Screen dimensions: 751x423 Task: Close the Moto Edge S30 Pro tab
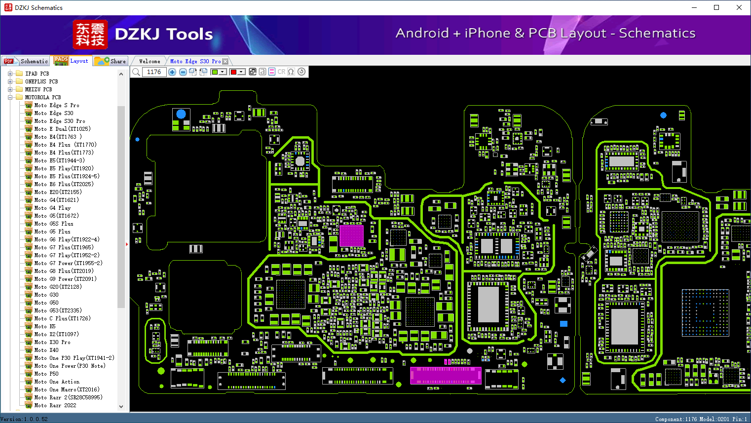(x=225, y=61)
